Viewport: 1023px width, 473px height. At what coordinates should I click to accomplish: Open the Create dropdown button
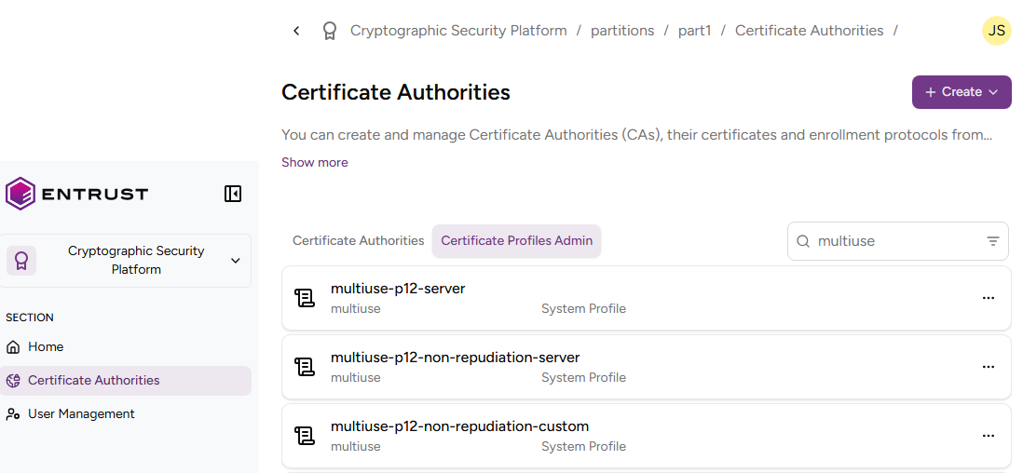pos(961,92)
